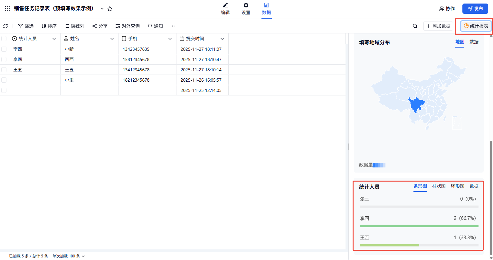493x260 pixels.
Task: Click the search magnifier icon
Action: click(415, 26)
